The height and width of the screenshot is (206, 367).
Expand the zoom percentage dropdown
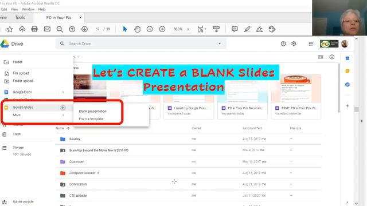tap(188, 29)
